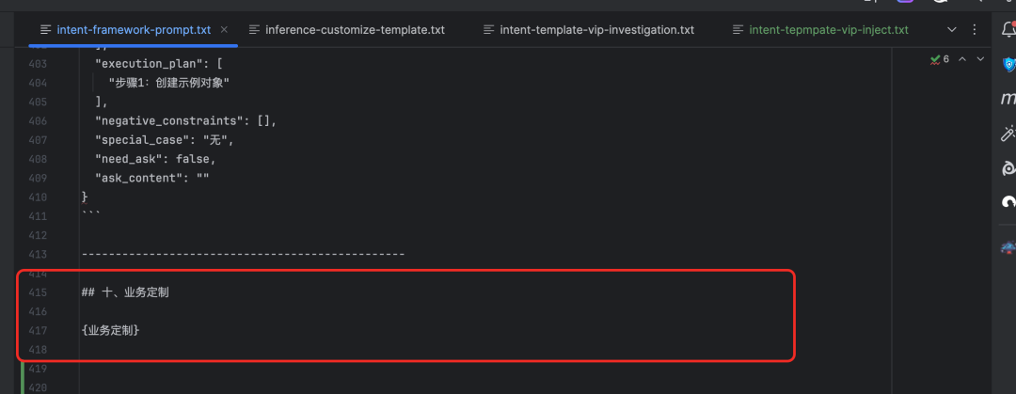Select the intent-framework-prompt.txt tab
This screenshot has height=394, width=1016.
pyautogui.click(x=132, y=30)
